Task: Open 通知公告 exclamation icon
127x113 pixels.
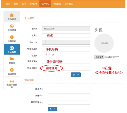Action: [12, 37]
